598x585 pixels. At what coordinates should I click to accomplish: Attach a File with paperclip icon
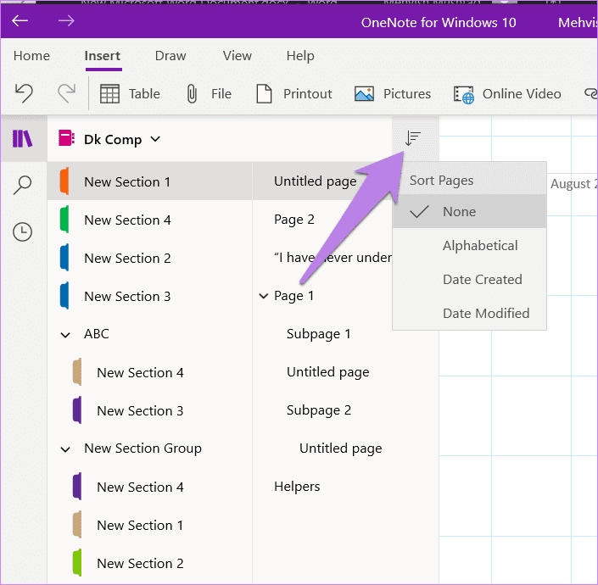pyautogui.click(x=209, y=94)
